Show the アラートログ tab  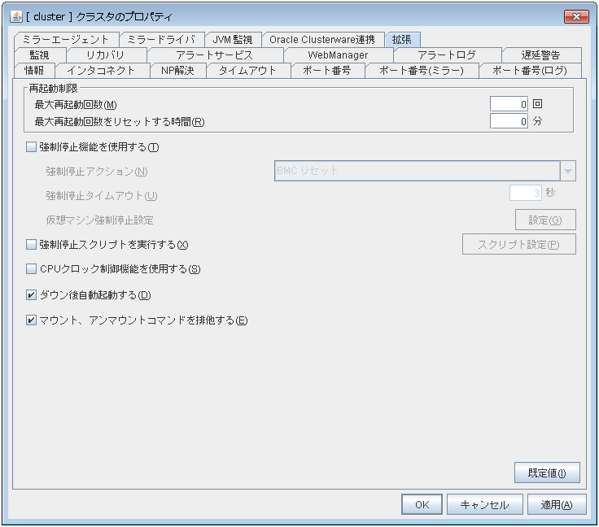[x=446, y=54]
